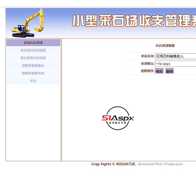The height and width of the screenshot is (181, 196).
Task: Click the 数据操作: label
Action: click(148, 71)
